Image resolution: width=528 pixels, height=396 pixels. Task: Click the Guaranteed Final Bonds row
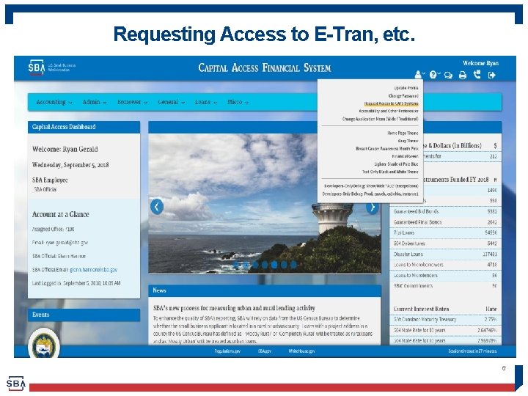[445, 222]
